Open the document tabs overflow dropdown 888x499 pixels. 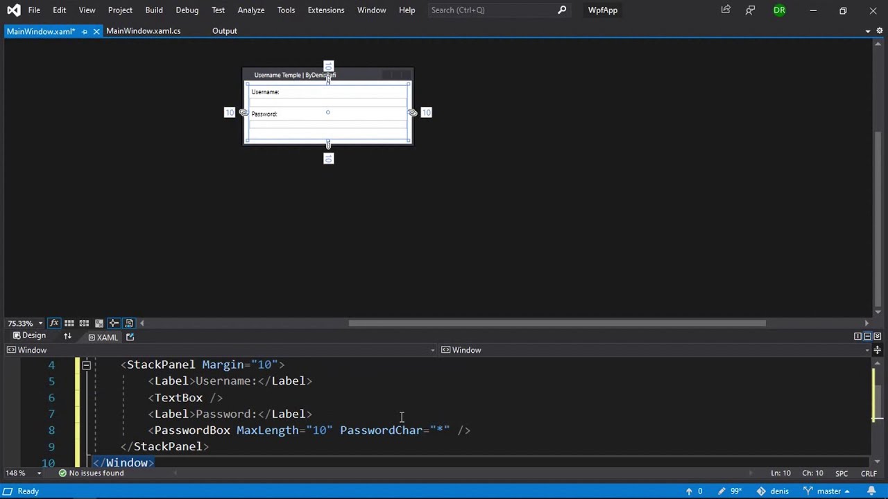[868, 31]
